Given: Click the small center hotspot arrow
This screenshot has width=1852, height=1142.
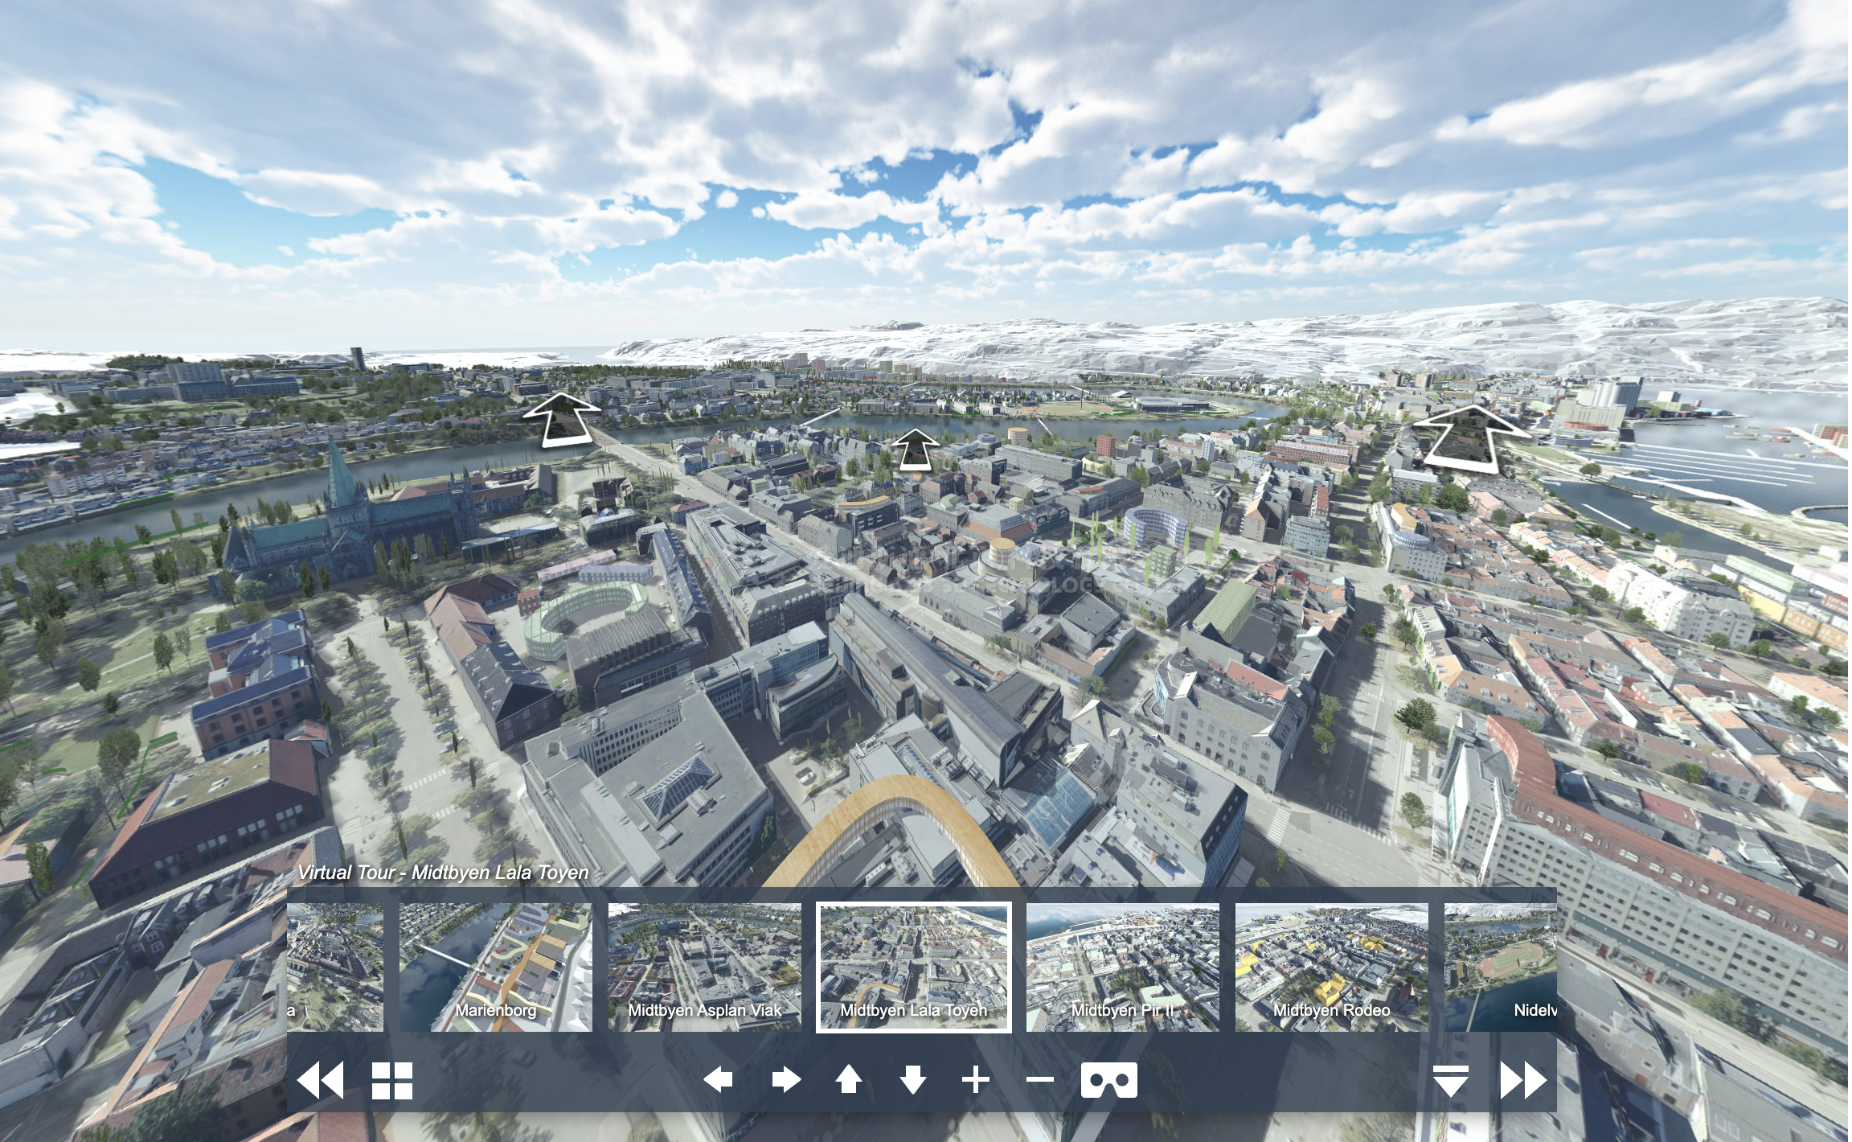Looking at the screenshot, I should (x=915, y=449).
